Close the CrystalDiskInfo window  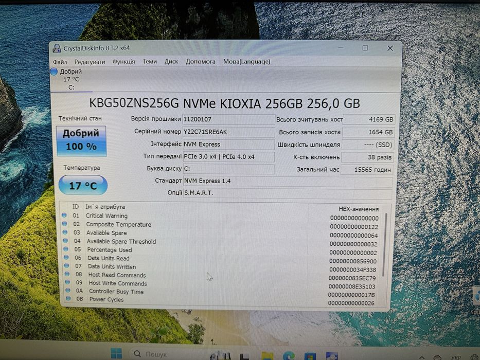pos(390,48)
